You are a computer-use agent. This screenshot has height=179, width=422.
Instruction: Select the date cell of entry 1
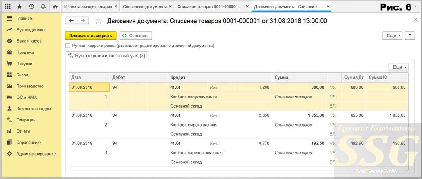coord(89,87)
